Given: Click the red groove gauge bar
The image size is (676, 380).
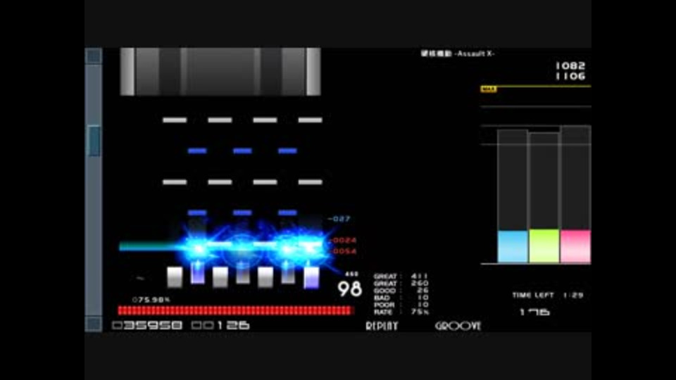Looking at the screenshot, I should click(235, 310).
